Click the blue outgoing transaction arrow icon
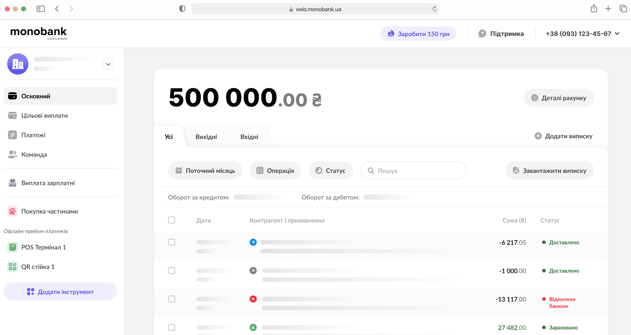631x335 pixels. click(253, 242)
